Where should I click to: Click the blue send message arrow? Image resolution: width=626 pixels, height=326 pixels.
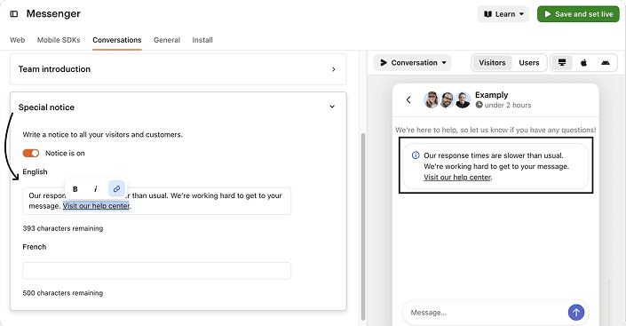tap(576, 313)
